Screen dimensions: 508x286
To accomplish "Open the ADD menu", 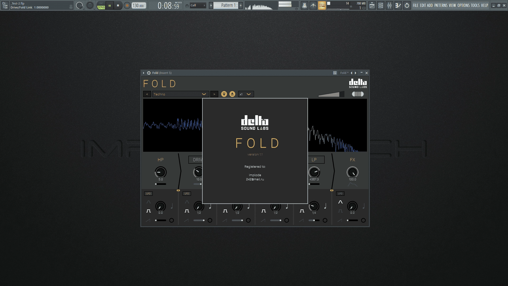I will pos(430,5).
